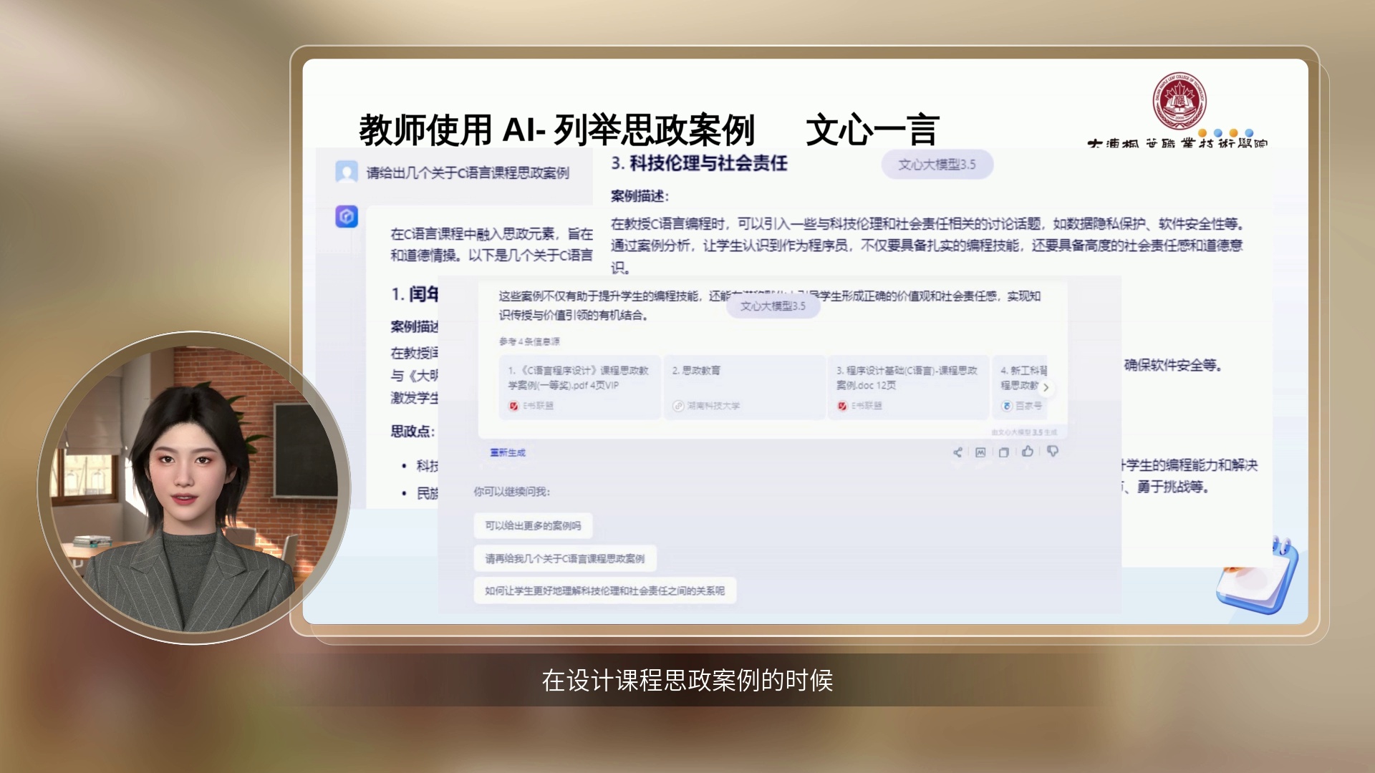Copy the response with the copy icon
This screenshot has height=773, width=1375.
[1003, 452]
